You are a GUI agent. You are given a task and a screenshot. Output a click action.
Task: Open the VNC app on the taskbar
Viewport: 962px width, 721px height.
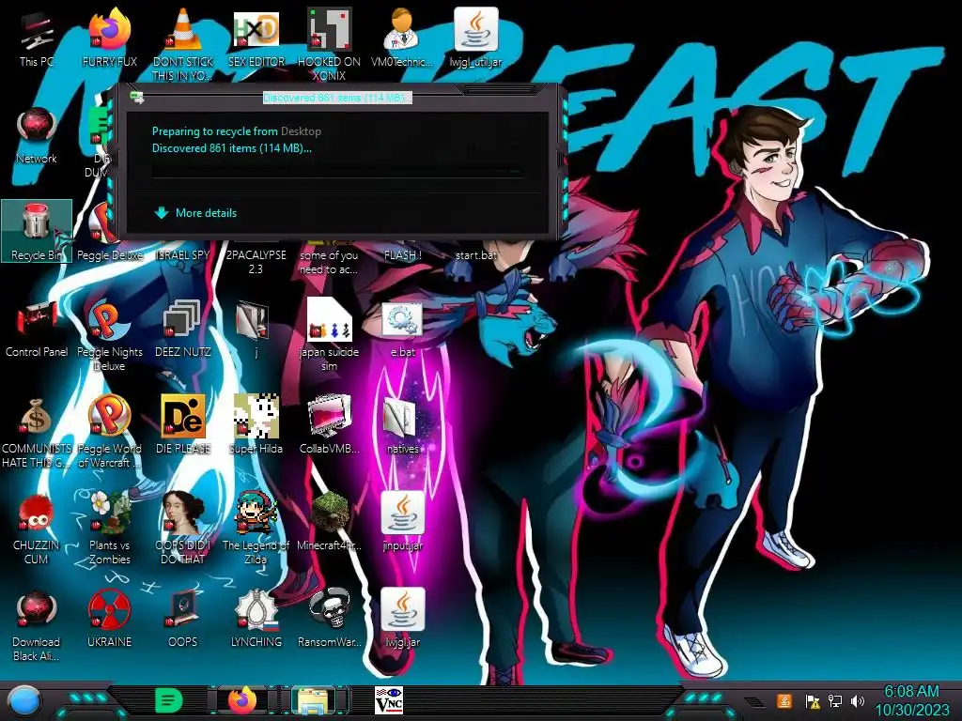tap(388, 700)
